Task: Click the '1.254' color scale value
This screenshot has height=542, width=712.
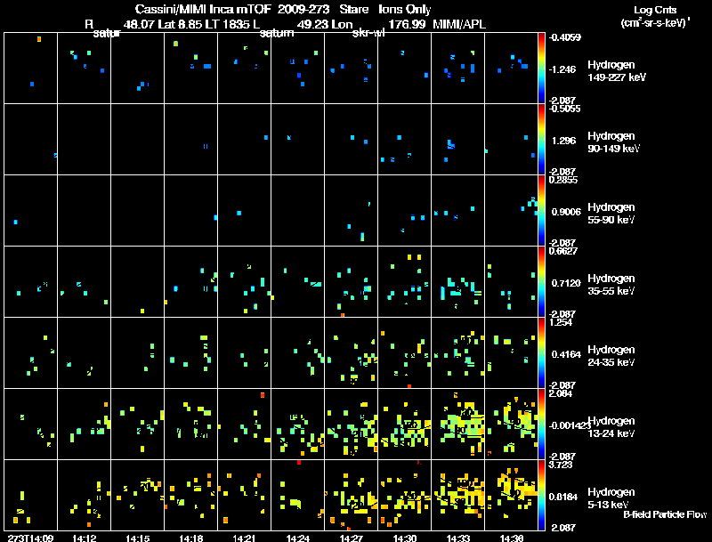Action: [x=561, y=322]
